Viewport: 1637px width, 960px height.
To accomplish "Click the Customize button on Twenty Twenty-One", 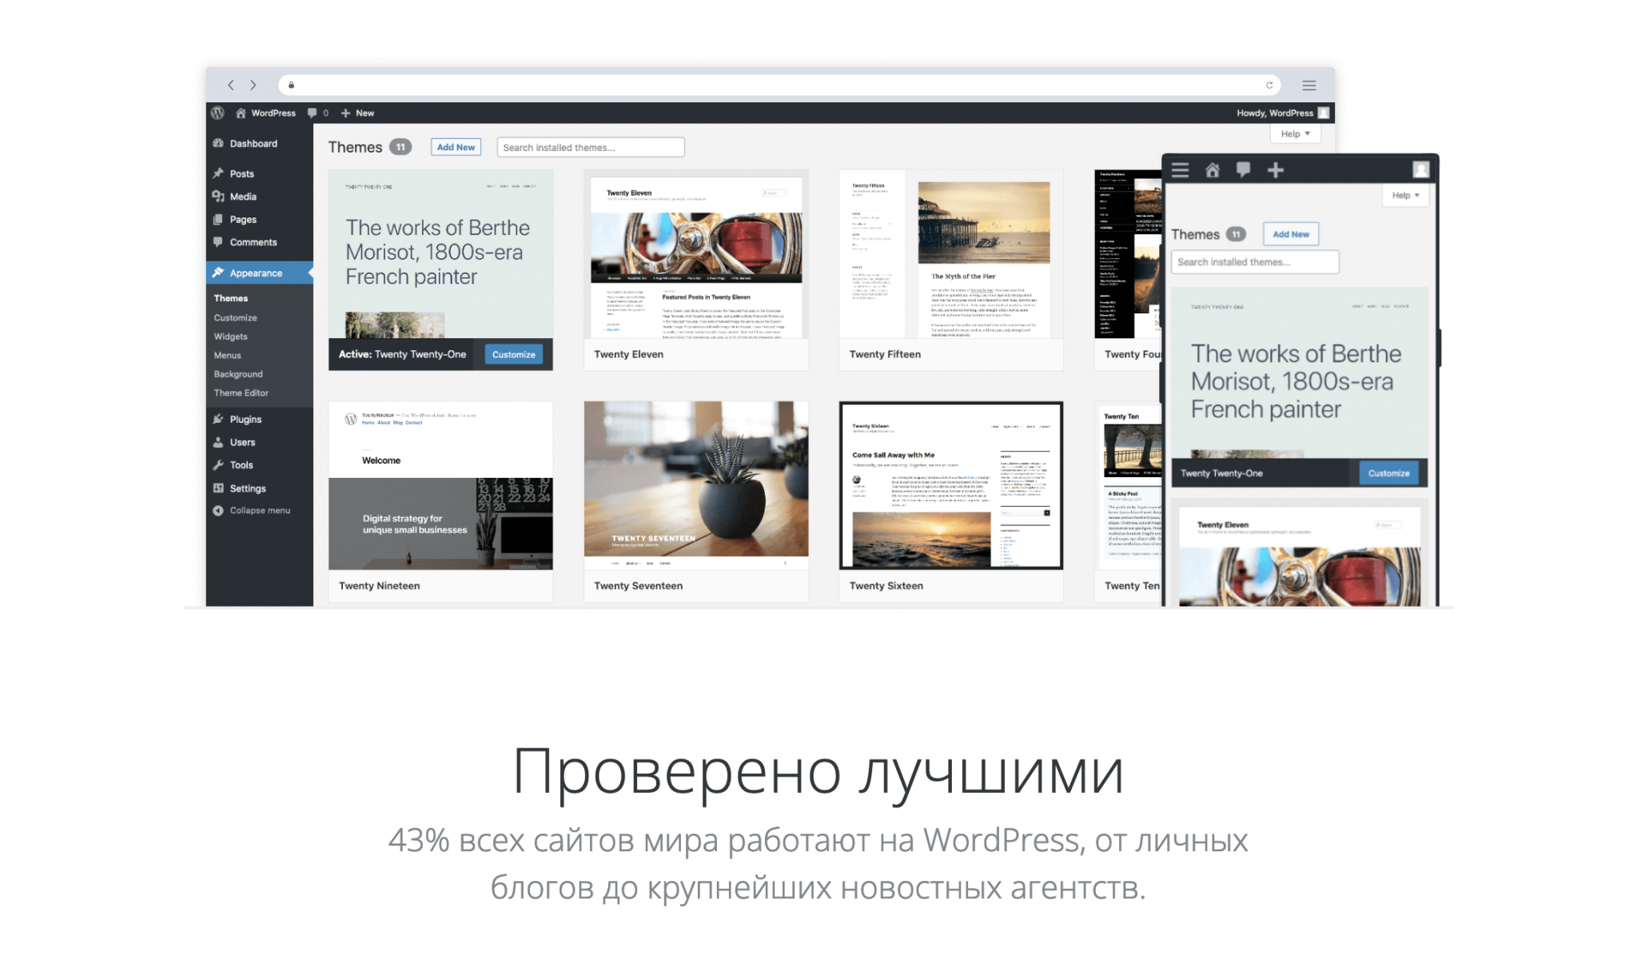I will click(x=513, y=354).
